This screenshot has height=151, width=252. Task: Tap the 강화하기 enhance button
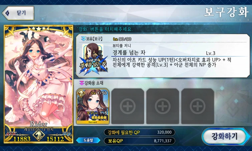click(x=225, y=136)
